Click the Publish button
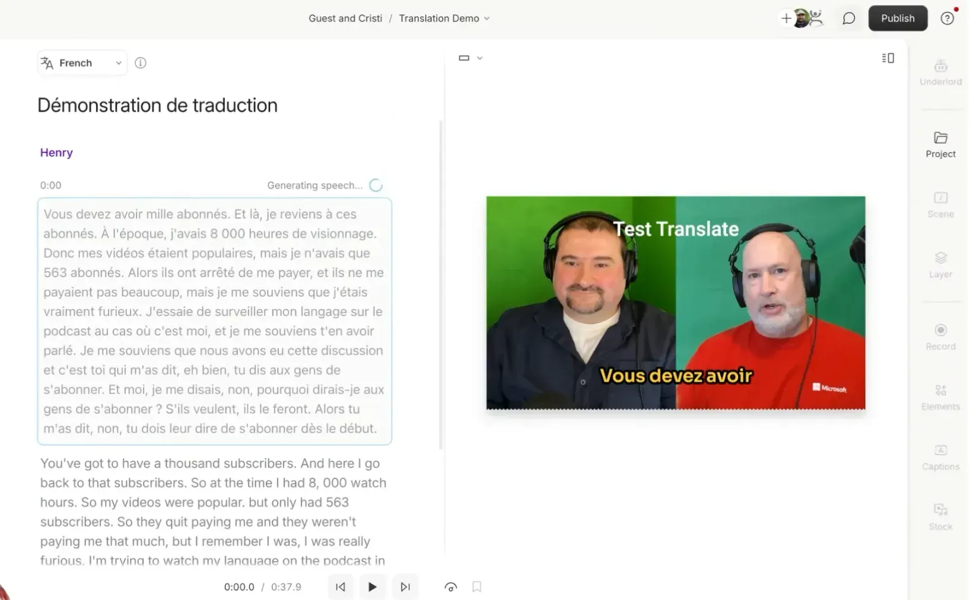Screen dimensions: 970x600 point(898,18)
